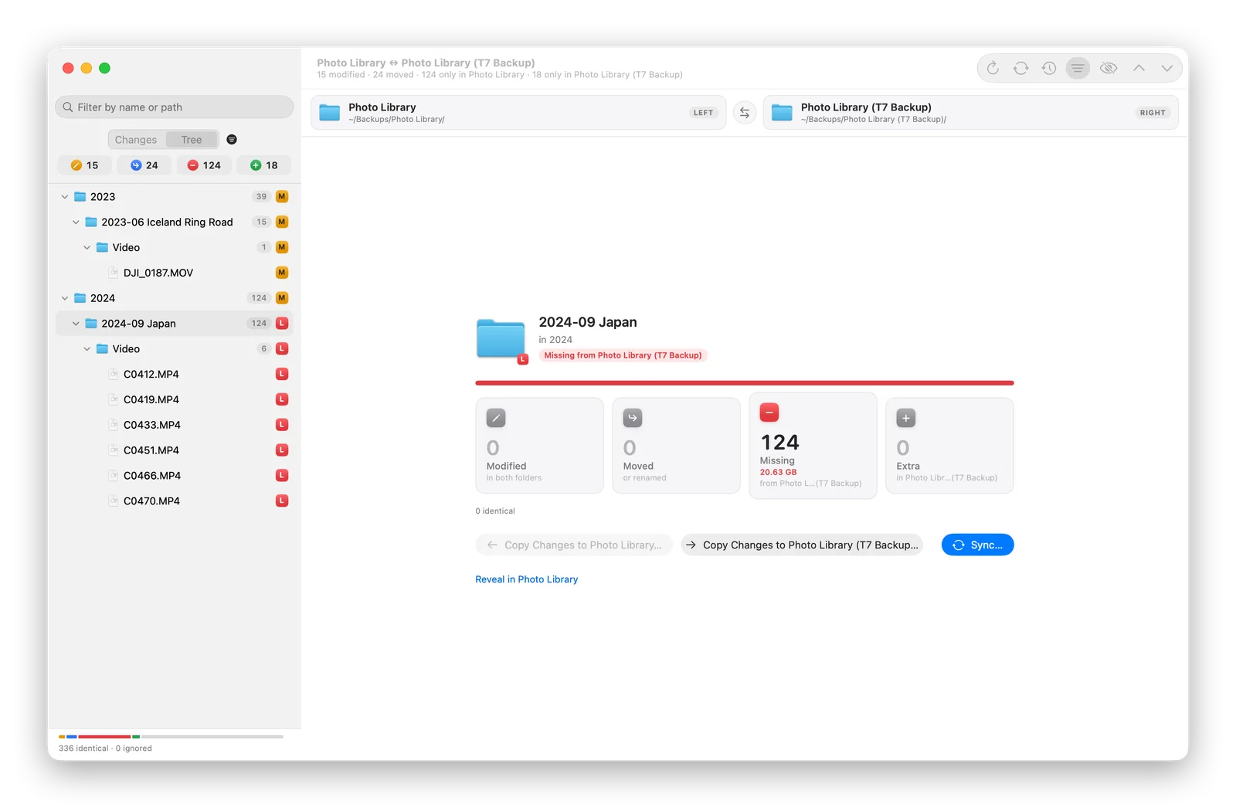Viewport: 1236px width, 808px height.
Task: Click the Photo Library (T7 Backup) folder icon
Action: [x=782, y=113]
